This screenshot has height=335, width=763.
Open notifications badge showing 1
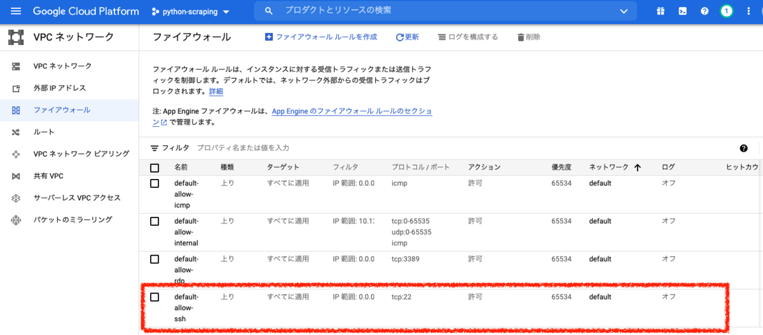pos(726,11)
